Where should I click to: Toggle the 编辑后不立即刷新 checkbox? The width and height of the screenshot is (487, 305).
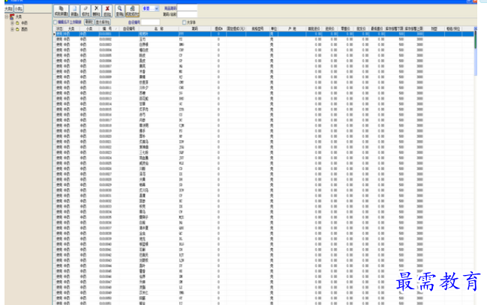click(56, 22)
